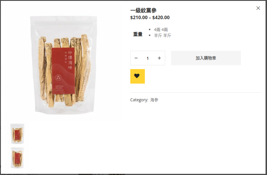The height and width of the screenshot is (175, 267).
Task: Decrease quantity with minus icon
Action: [x=136, y=58]
